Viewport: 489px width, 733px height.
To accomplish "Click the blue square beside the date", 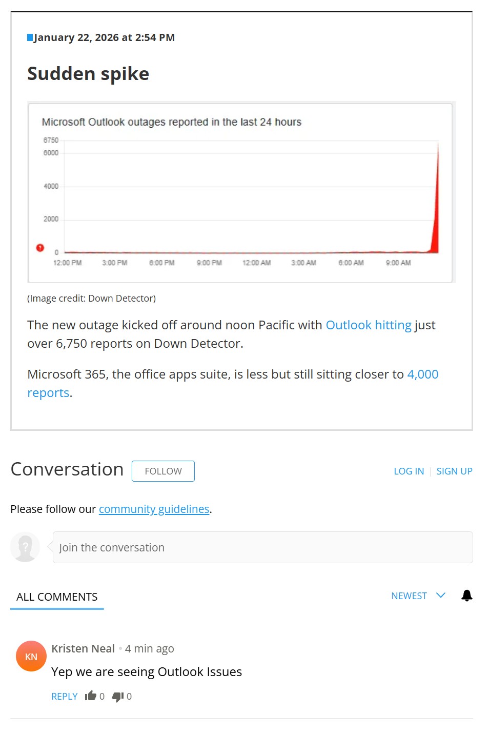I will click(x=30, y=37).
